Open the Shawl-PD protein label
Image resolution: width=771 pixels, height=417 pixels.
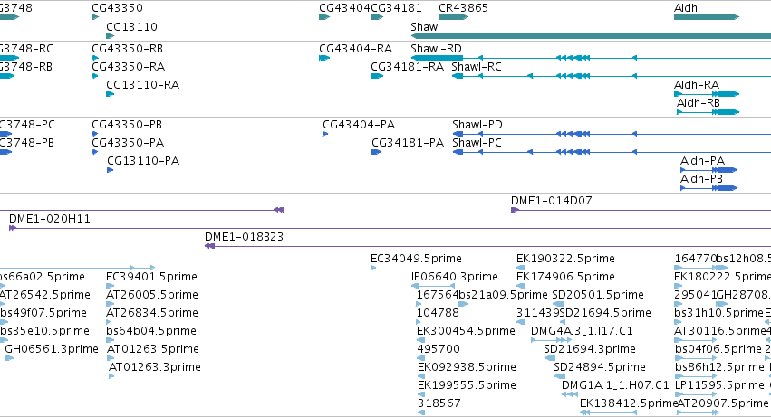[477, 125]
